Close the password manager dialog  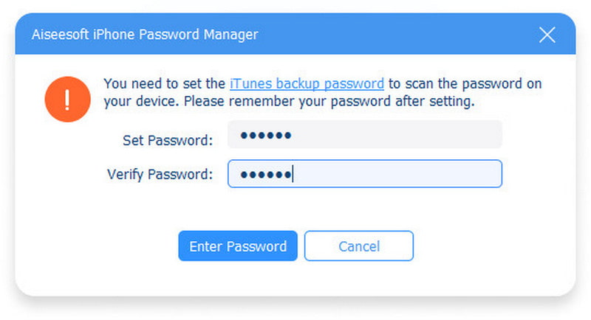click(x=547, y=35)
